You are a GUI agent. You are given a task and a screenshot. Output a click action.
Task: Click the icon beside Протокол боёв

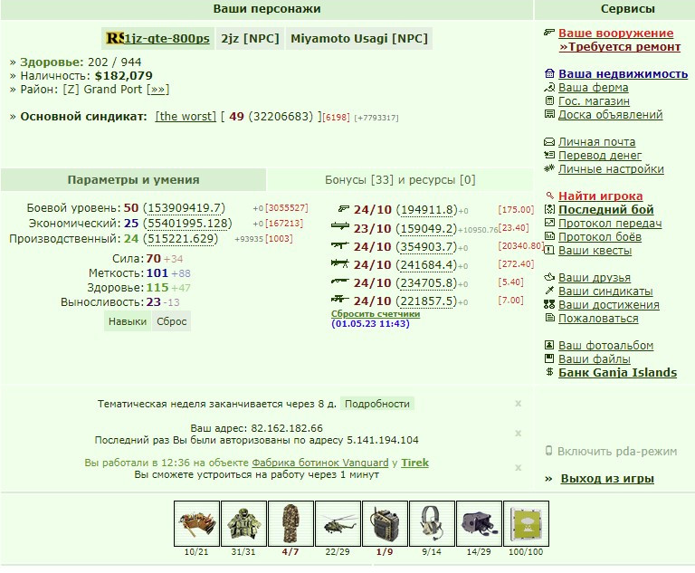pos(549,236)
